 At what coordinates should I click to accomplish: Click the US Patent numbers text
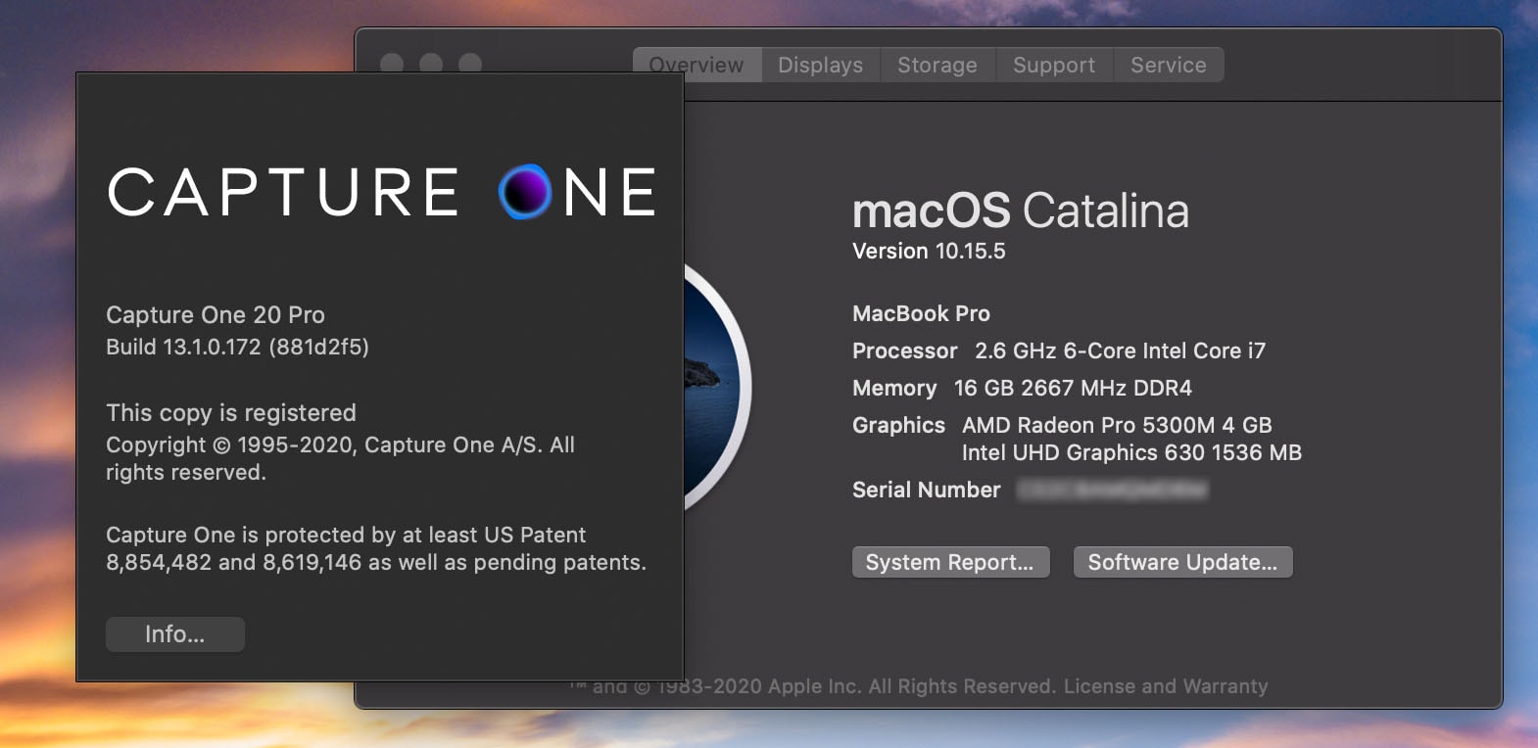point(376,549)
